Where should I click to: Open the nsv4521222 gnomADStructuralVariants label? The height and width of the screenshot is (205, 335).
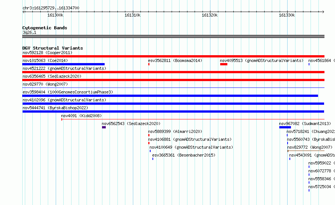64,68
